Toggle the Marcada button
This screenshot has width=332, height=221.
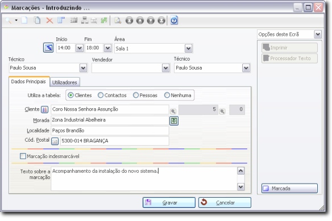click(x=289, y=188)
